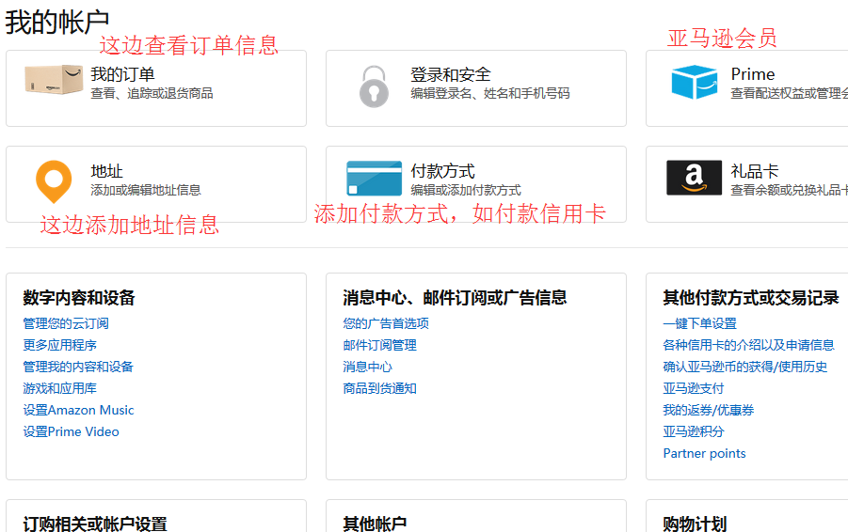Open 您的广告首选项 link
Screen dimensions: 848x532
click(386, 323)
